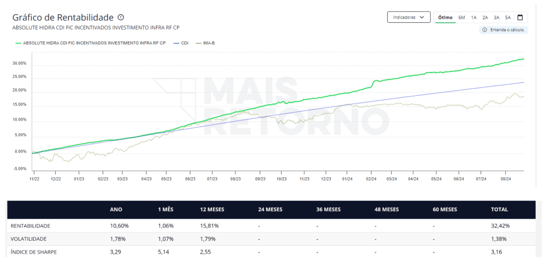Viewport: 543px width, 262px height.
Task: Click the 24 MESES column header
Action: pyautogui.click(x=270, y=210)
